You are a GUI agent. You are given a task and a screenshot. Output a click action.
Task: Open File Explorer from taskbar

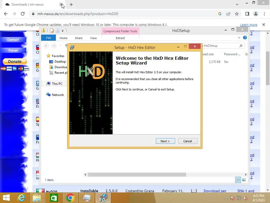37,198
